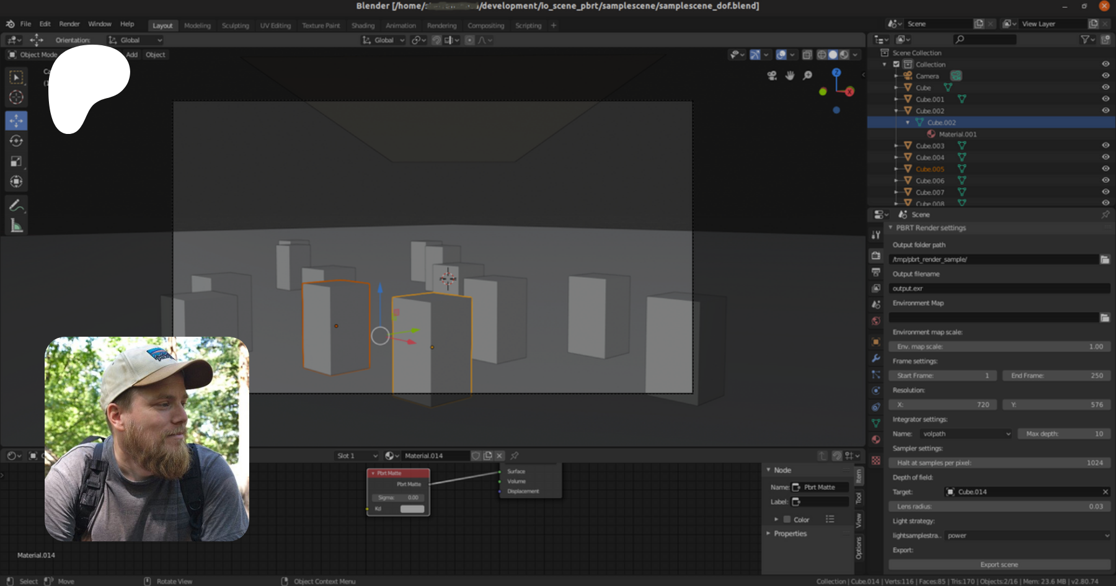Screen dimensions: 1116x586
Task: Expand the Properties section in Node panel
Action: point(790,533)
